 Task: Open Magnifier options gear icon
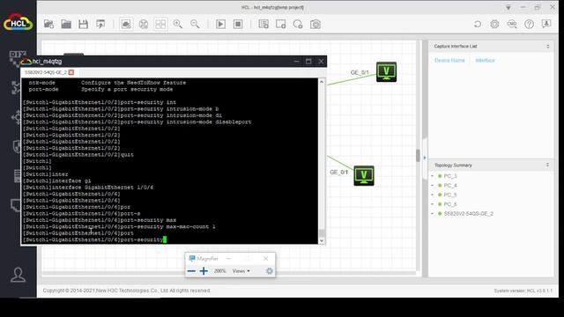point(270,271)
